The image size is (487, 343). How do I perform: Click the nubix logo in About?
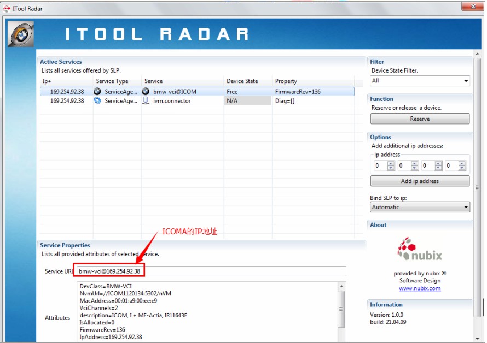click(420, 249)
